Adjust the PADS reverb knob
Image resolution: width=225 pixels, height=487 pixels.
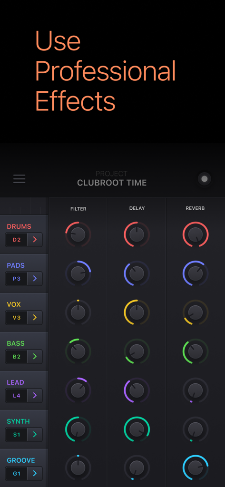point(196,273)
